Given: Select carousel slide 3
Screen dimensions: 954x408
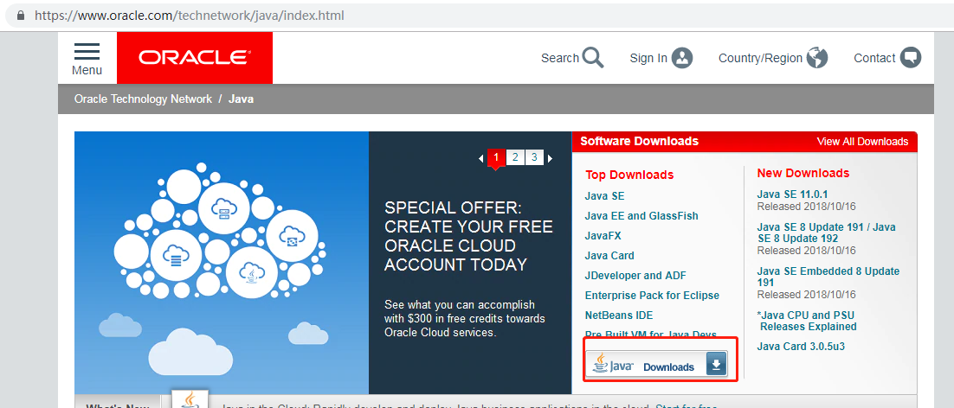Looking at the screenshot, I should coord(534,158).
